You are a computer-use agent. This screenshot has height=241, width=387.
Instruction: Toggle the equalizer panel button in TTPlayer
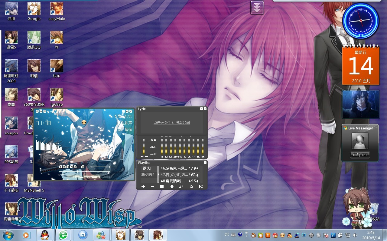click(x=41, y=111)
